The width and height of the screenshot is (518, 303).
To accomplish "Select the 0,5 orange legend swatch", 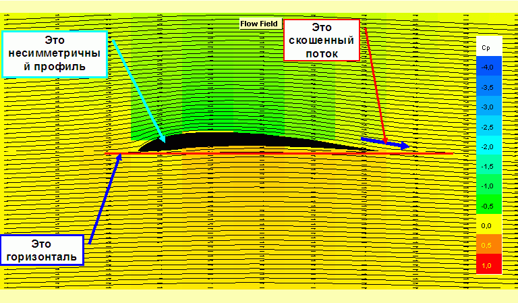I will (x=486, y=246).
